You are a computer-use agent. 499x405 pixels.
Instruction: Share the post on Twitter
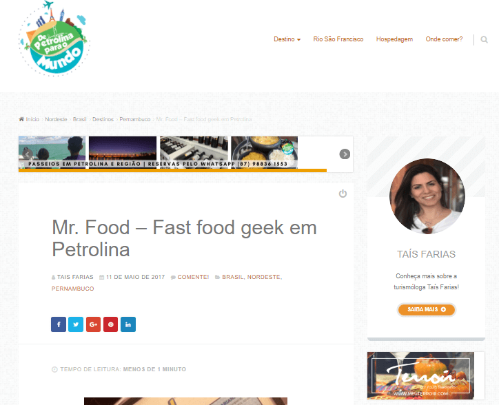[76, 324]
